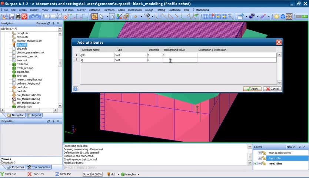
Task: Click the Zoom out minus icon
Action: click(x=53, y=17)
